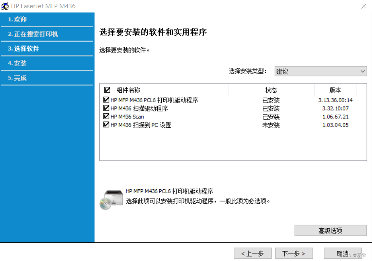The height and width of the screenshot is (261, 372).
Task: Click version 3.13.36.00:14
Action: pos(335,100)
